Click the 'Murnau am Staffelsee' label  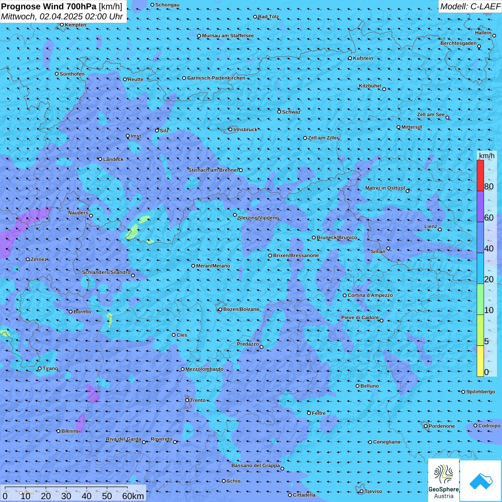click(x=228, y=35)
